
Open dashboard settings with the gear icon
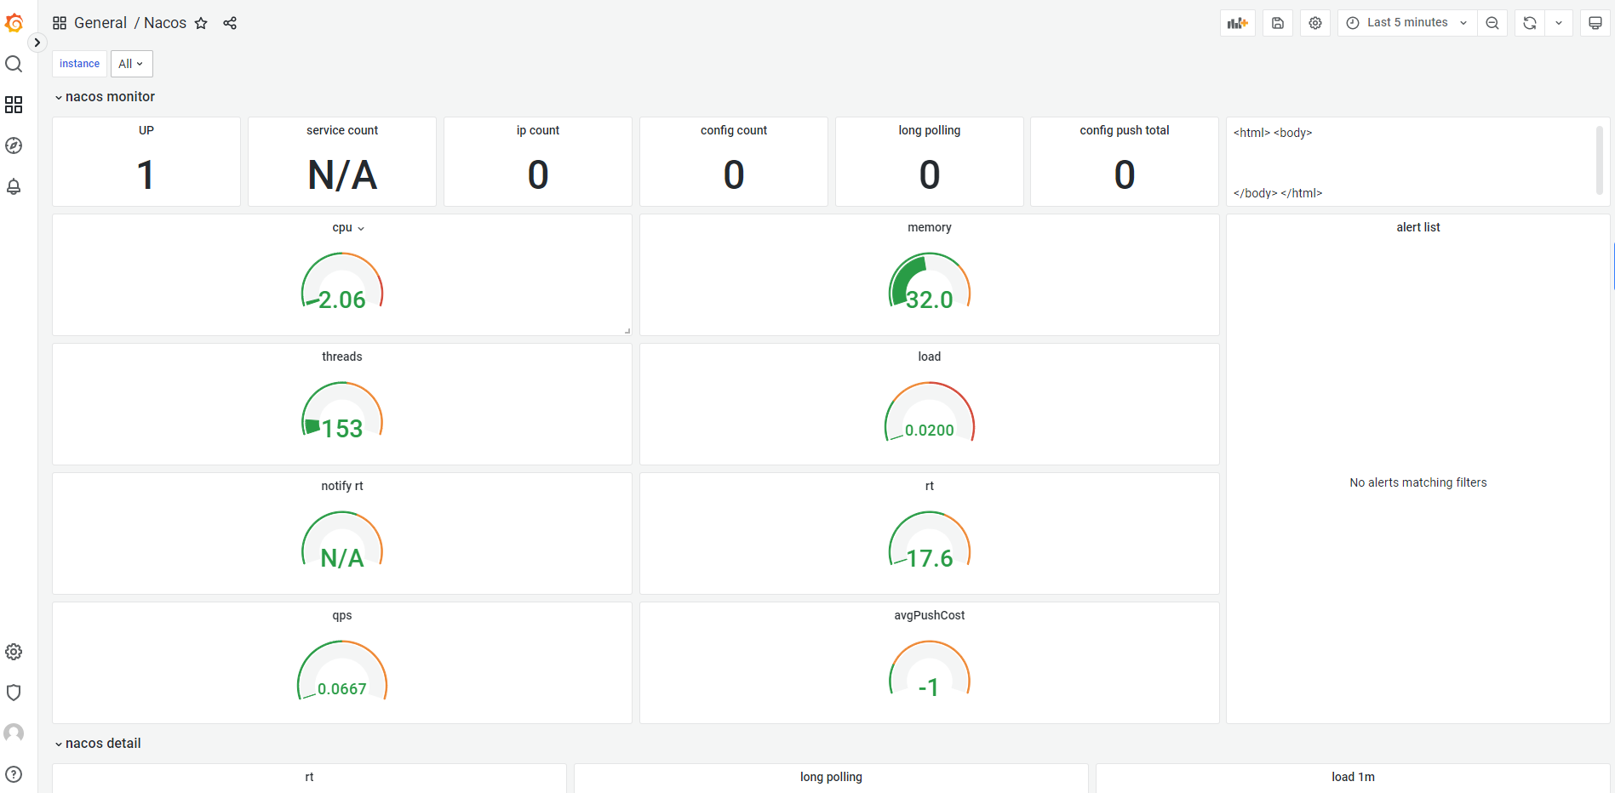1314,22
